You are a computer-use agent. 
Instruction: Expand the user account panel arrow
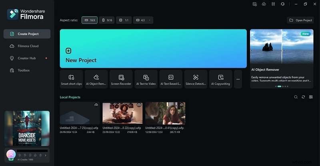coord(45,155)
